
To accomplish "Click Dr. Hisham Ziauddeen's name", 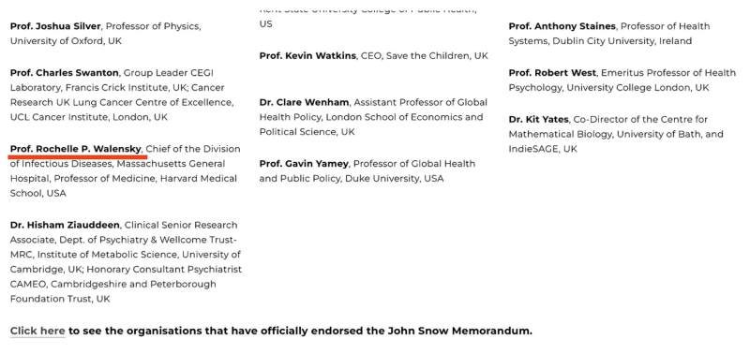I will 65,225.
